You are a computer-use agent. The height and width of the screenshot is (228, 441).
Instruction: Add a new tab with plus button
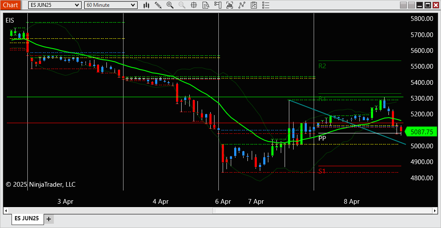click(x=49, y=219)
